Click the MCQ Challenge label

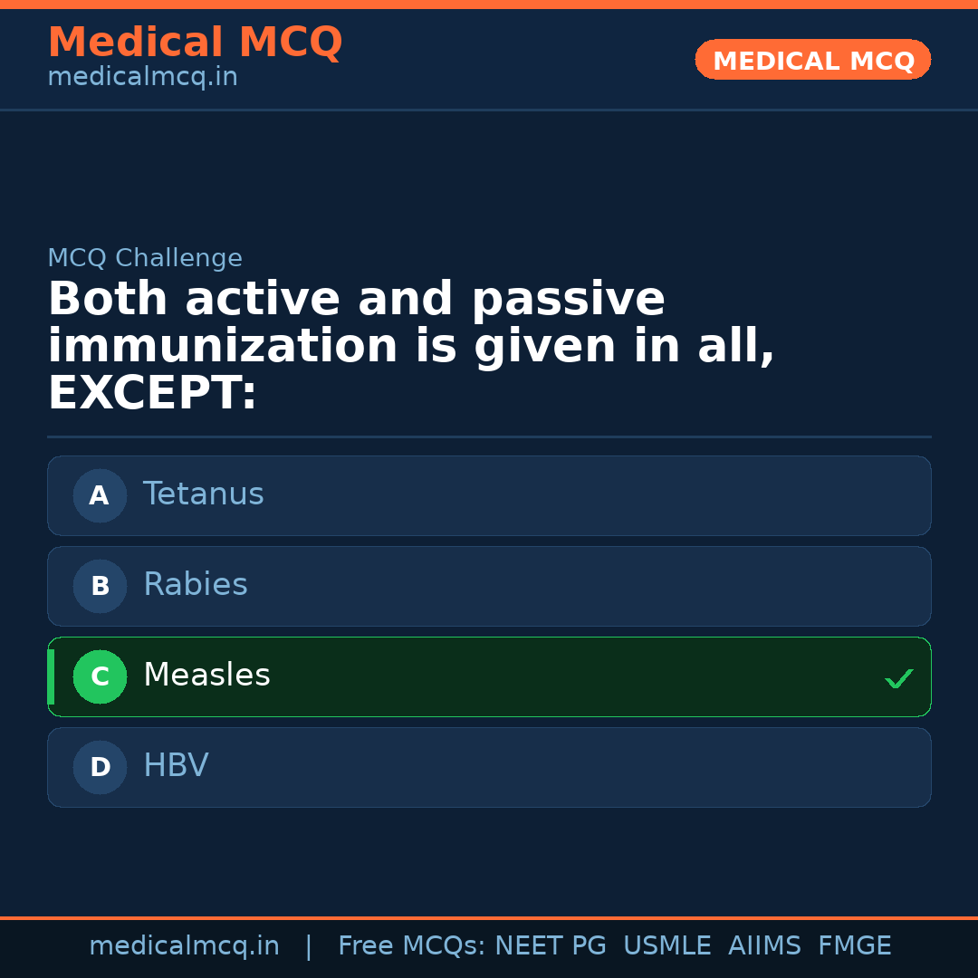click(145, 259)
